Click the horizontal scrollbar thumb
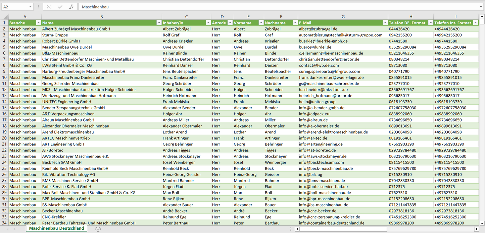This screenshot has width=485, height=233. tap(343, 229)
